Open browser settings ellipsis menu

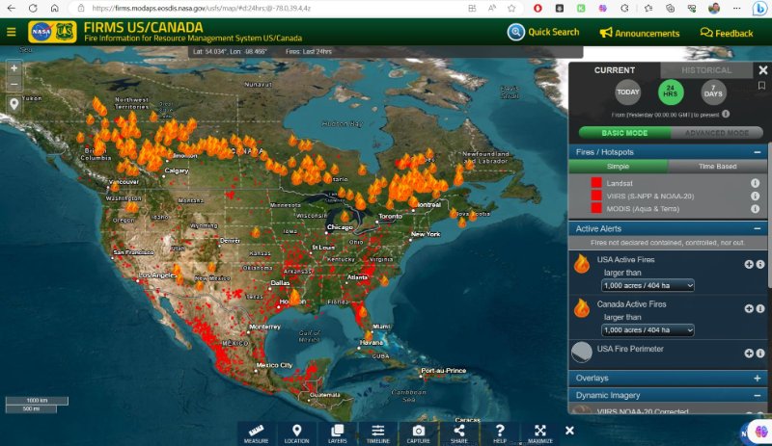pos(736,9)
